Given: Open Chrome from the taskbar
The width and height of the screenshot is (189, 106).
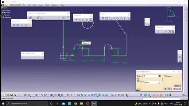Looking at the screenshot, I should (76, 103).
